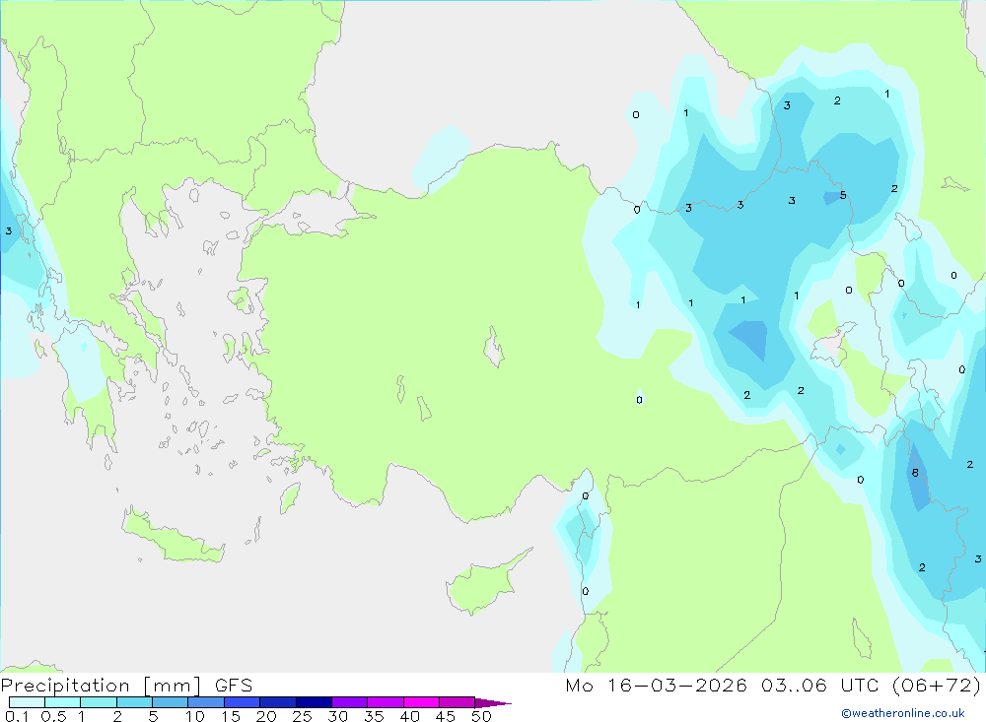Image resolution: width=986 pixels, height=722 pixels.
Task: Click the '25' legend scale label
Action: click(x=303, y=716)
